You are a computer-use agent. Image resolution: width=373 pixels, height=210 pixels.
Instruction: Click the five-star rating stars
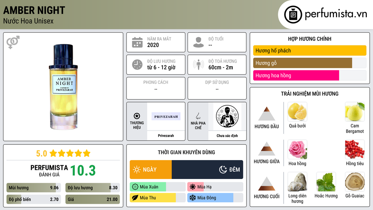click(70, 153)
